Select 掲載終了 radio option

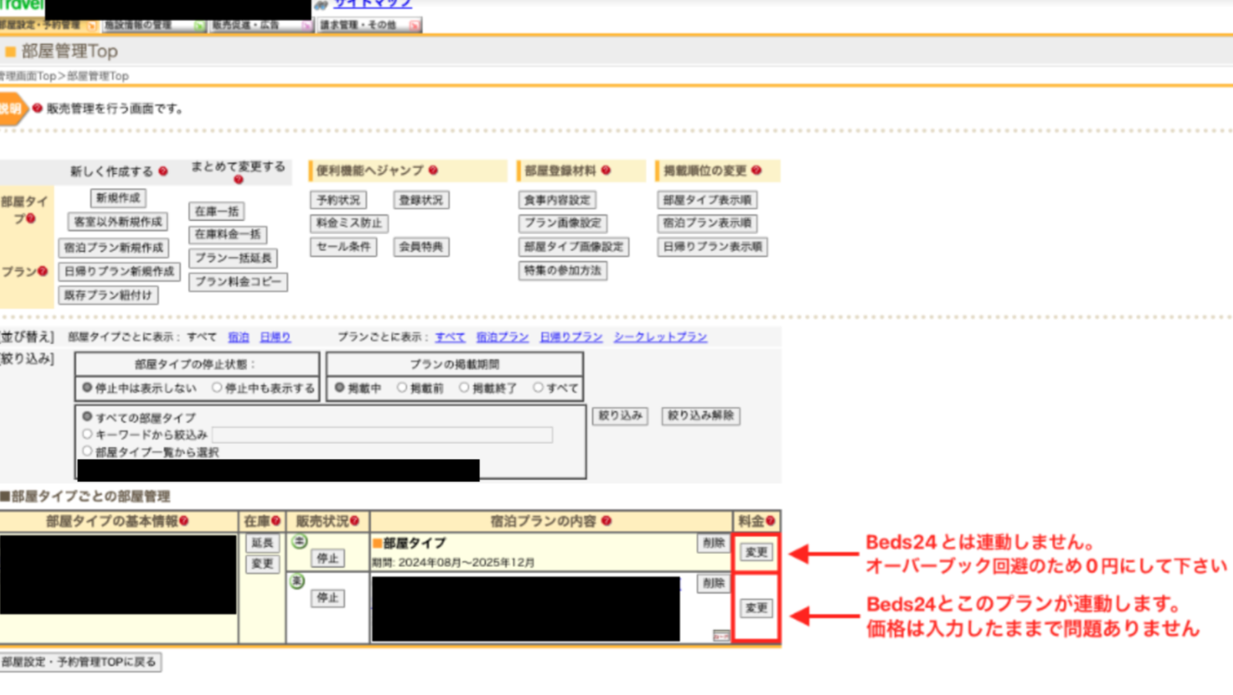pyautogui.click(x=464, y=388)
